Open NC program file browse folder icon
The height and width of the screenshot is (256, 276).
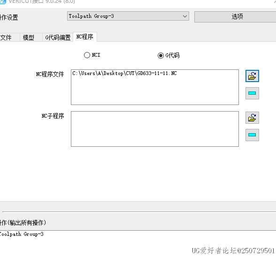coord(252,76)
